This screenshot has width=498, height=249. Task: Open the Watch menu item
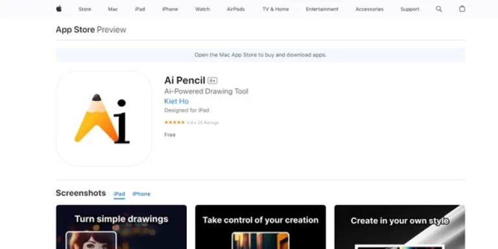(202, 9)
